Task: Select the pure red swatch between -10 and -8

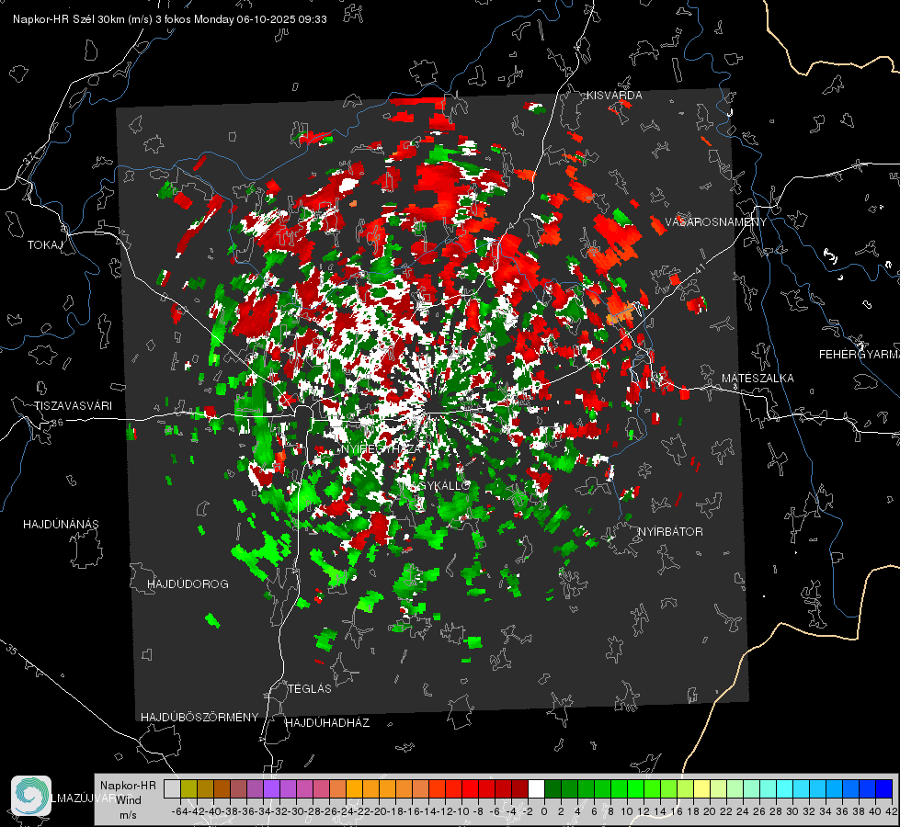Action: tap(471, 789)
